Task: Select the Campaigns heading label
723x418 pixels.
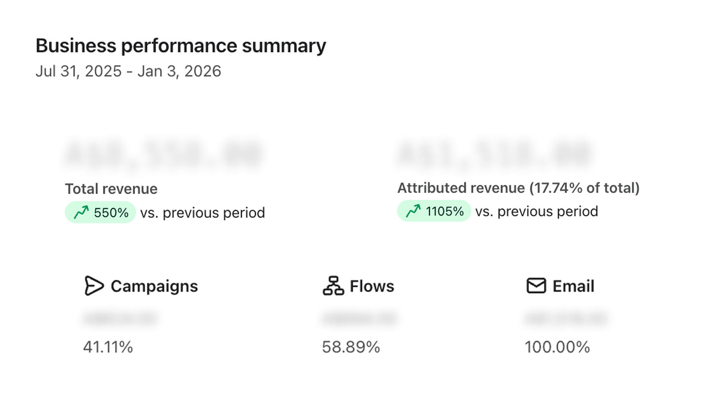Action: click(x=154, y=286)
